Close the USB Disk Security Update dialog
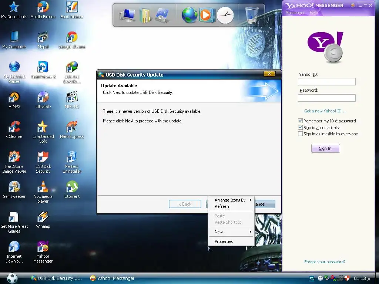379x284 pixels. 269,74
